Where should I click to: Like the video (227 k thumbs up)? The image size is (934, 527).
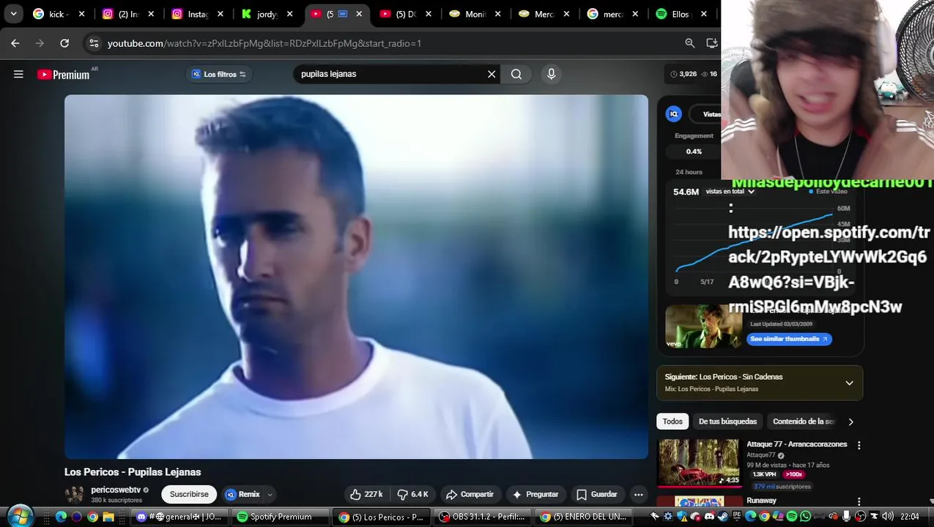tap(366, 495)
